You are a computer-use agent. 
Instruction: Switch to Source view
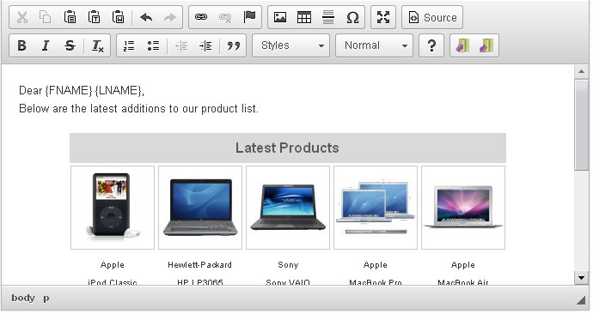pos(432,17)
